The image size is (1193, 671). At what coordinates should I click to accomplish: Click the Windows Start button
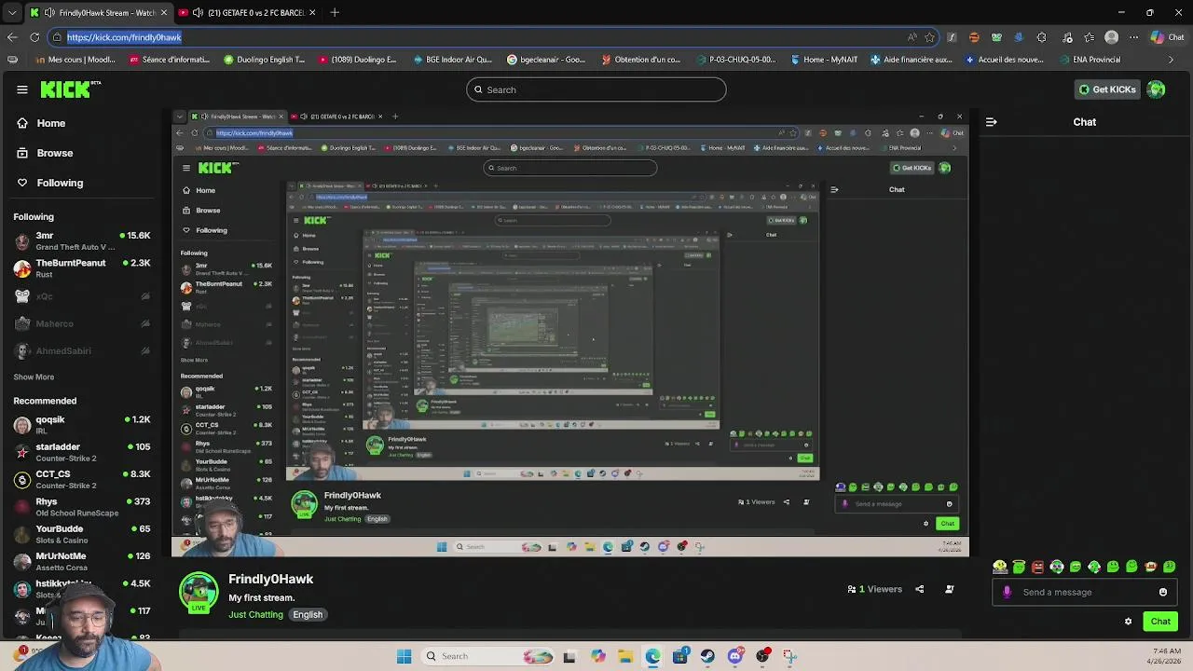(x=404, y=656)
